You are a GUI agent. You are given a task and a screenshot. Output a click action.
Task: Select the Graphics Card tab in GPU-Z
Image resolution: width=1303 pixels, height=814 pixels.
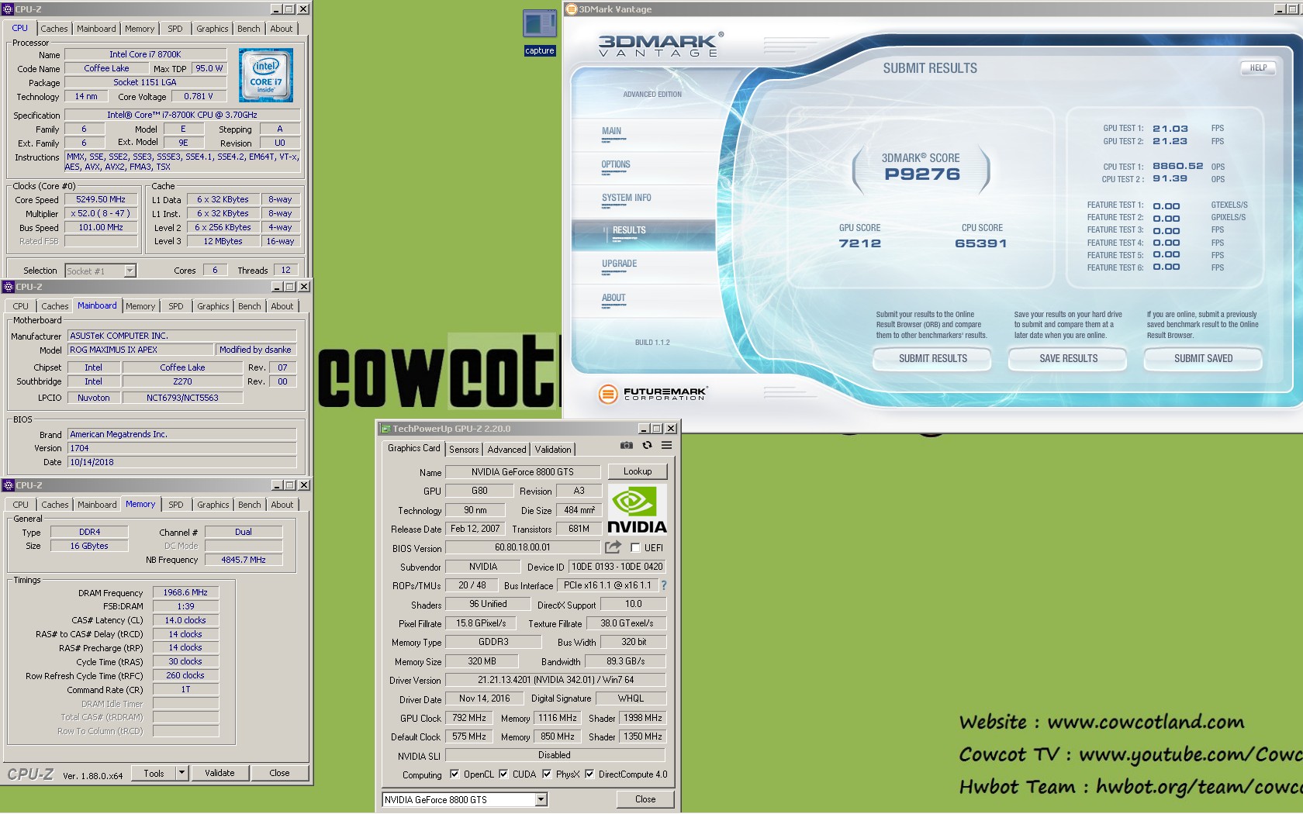coord(413,448)
